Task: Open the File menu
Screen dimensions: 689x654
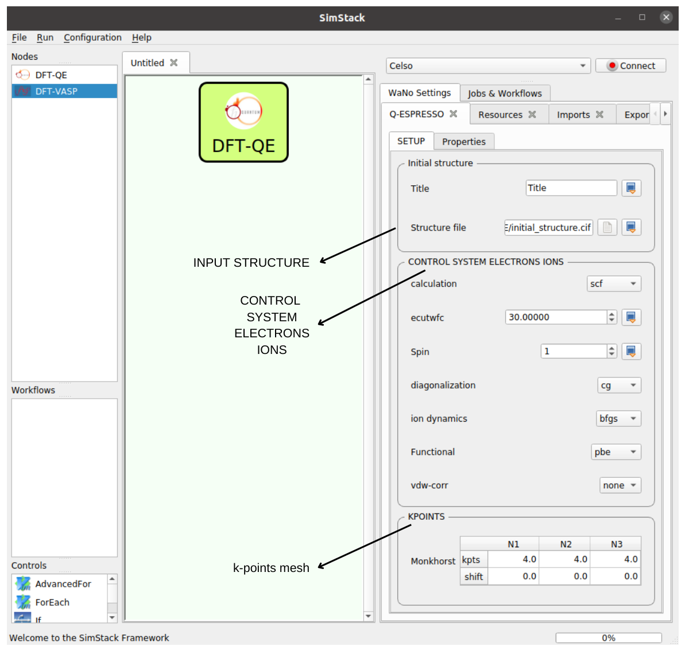Action: pos(19,37)
